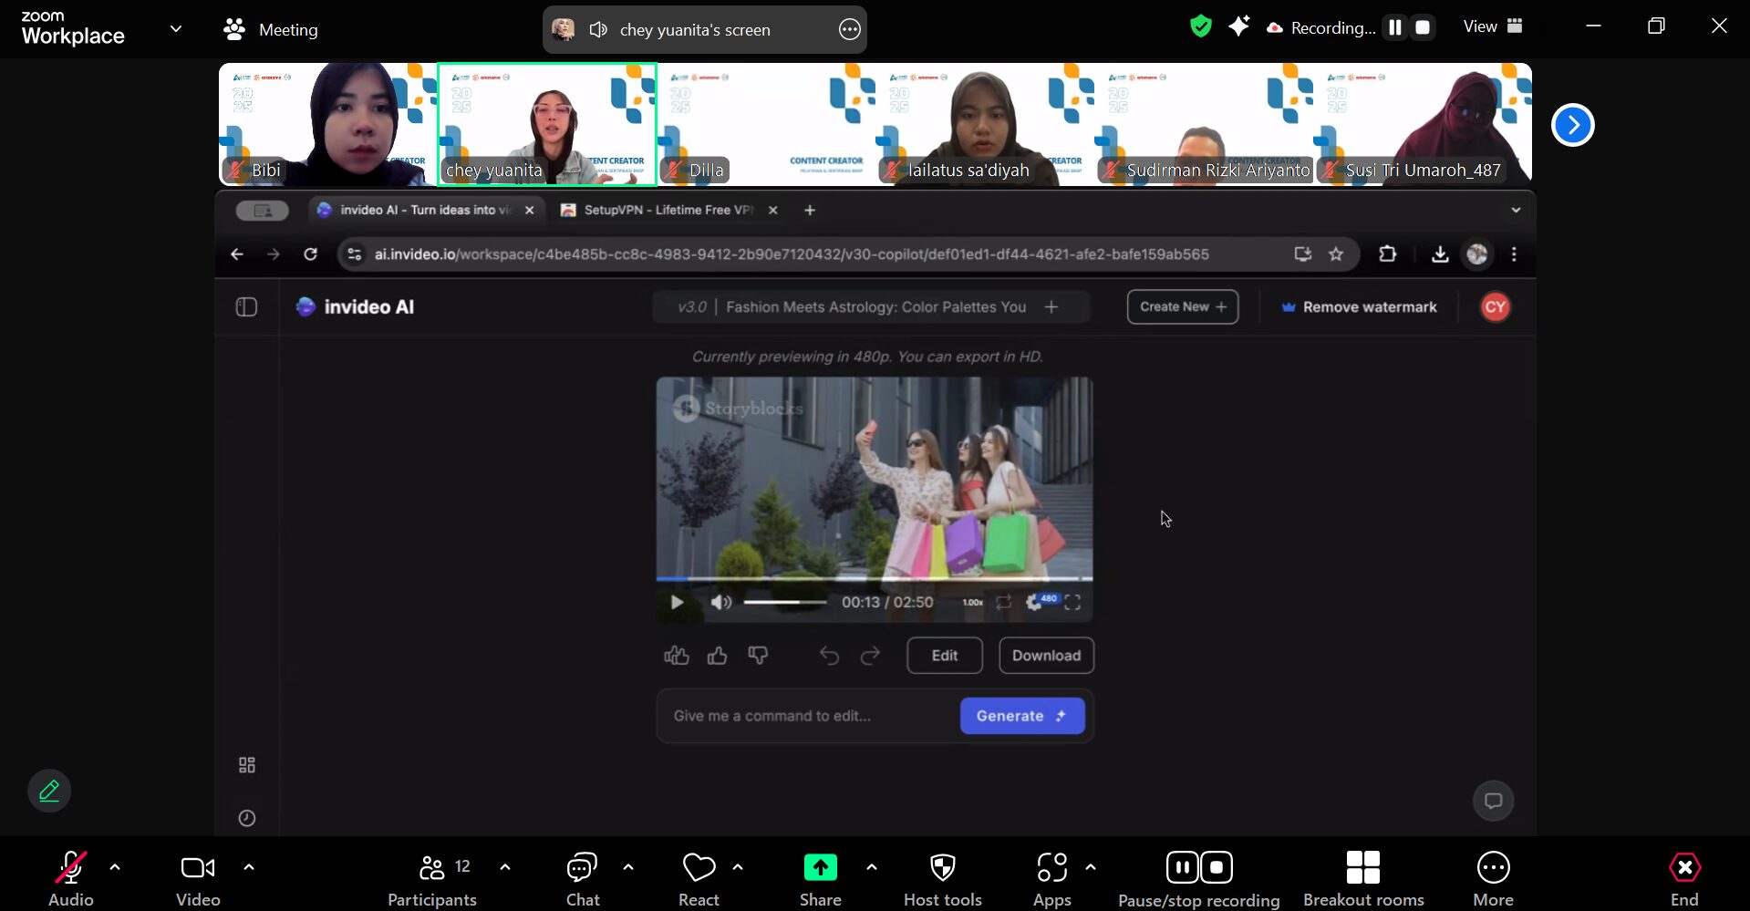
Task: Expand reactions options arrow beside React
Action: 738,867
